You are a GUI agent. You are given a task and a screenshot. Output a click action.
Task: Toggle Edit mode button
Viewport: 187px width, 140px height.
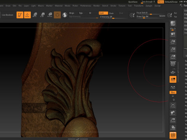tap(20, 15)
